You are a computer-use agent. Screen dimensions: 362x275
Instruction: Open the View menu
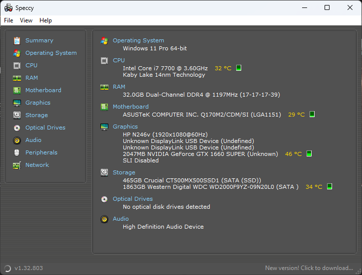point(26,20)
